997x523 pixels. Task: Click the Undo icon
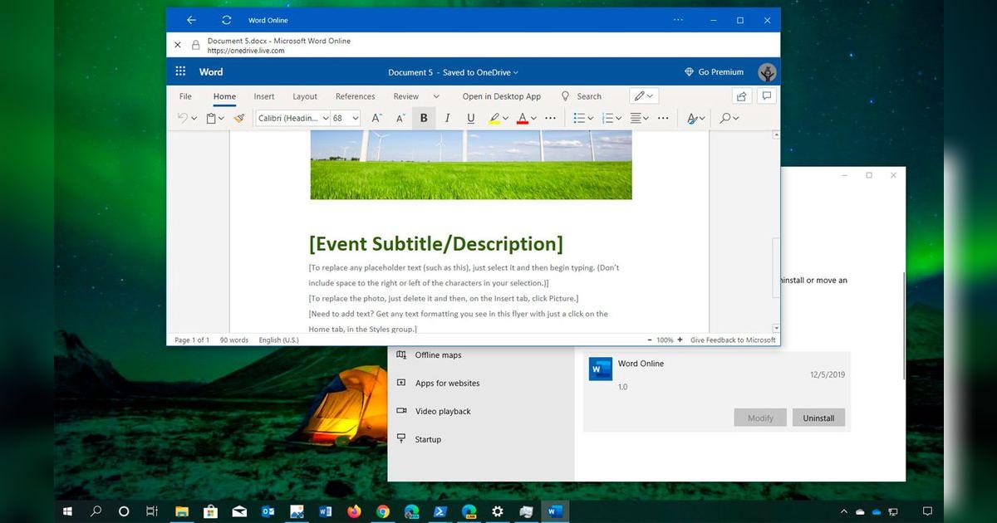click(x=182, y=118)
